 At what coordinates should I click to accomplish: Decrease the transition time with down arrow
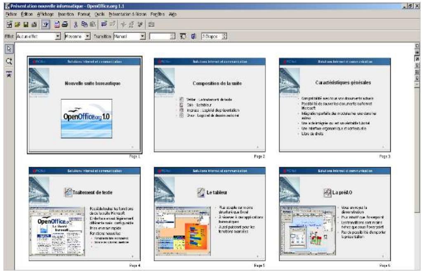tap(173, 38)
